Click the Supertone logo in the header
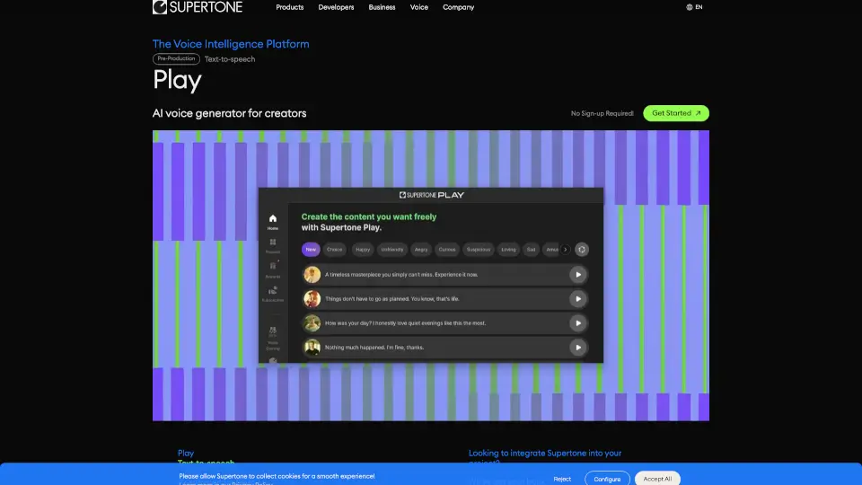862x485 pixels. coord(198,7)
